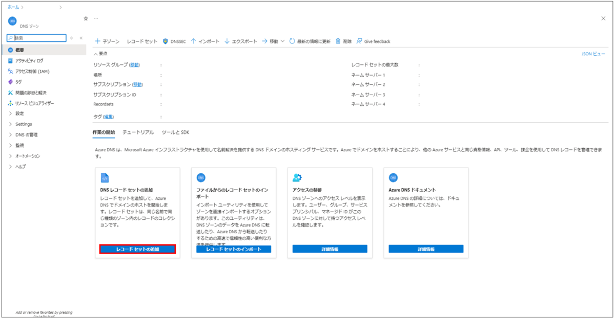Click 削除 in the toolbar
The height and width of the screenshot is (318, 615).
(x=343, y=41)
